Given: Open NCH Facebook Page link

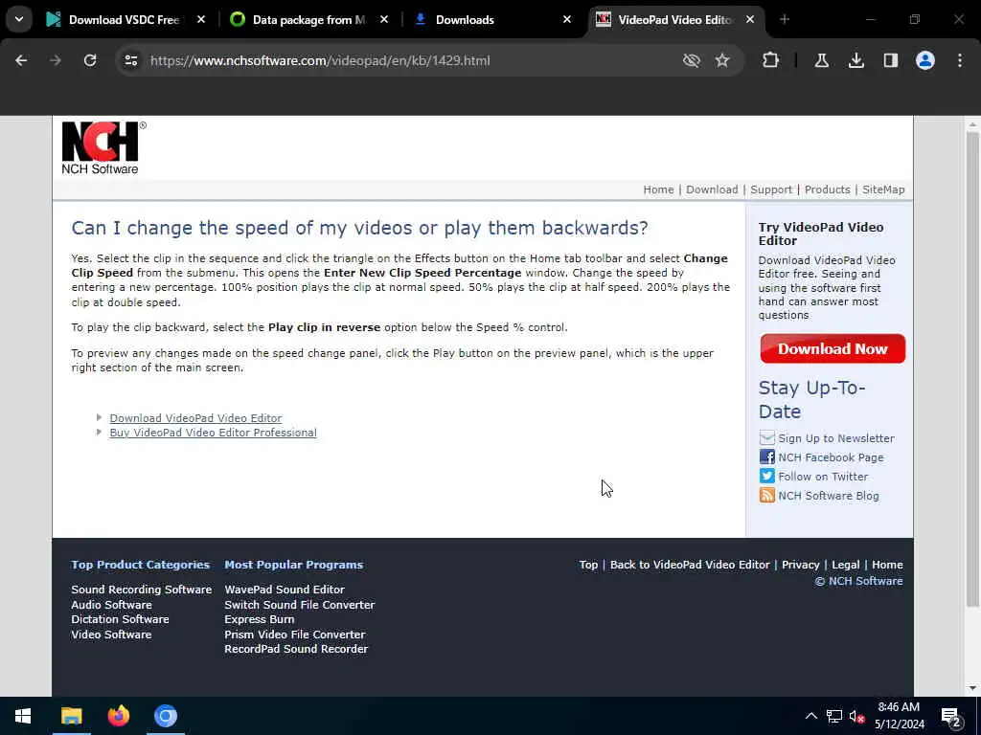Looking at the screenshot, I should [831, 457].
